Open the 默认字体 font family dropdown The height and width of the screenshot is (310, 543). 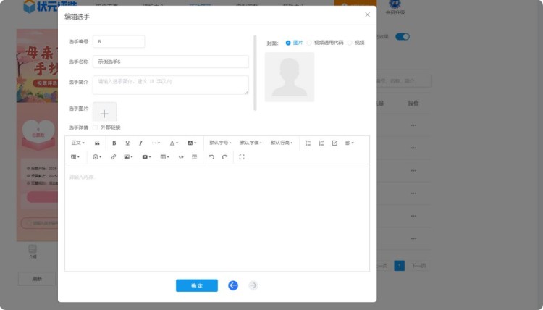(x=251, y=143)
